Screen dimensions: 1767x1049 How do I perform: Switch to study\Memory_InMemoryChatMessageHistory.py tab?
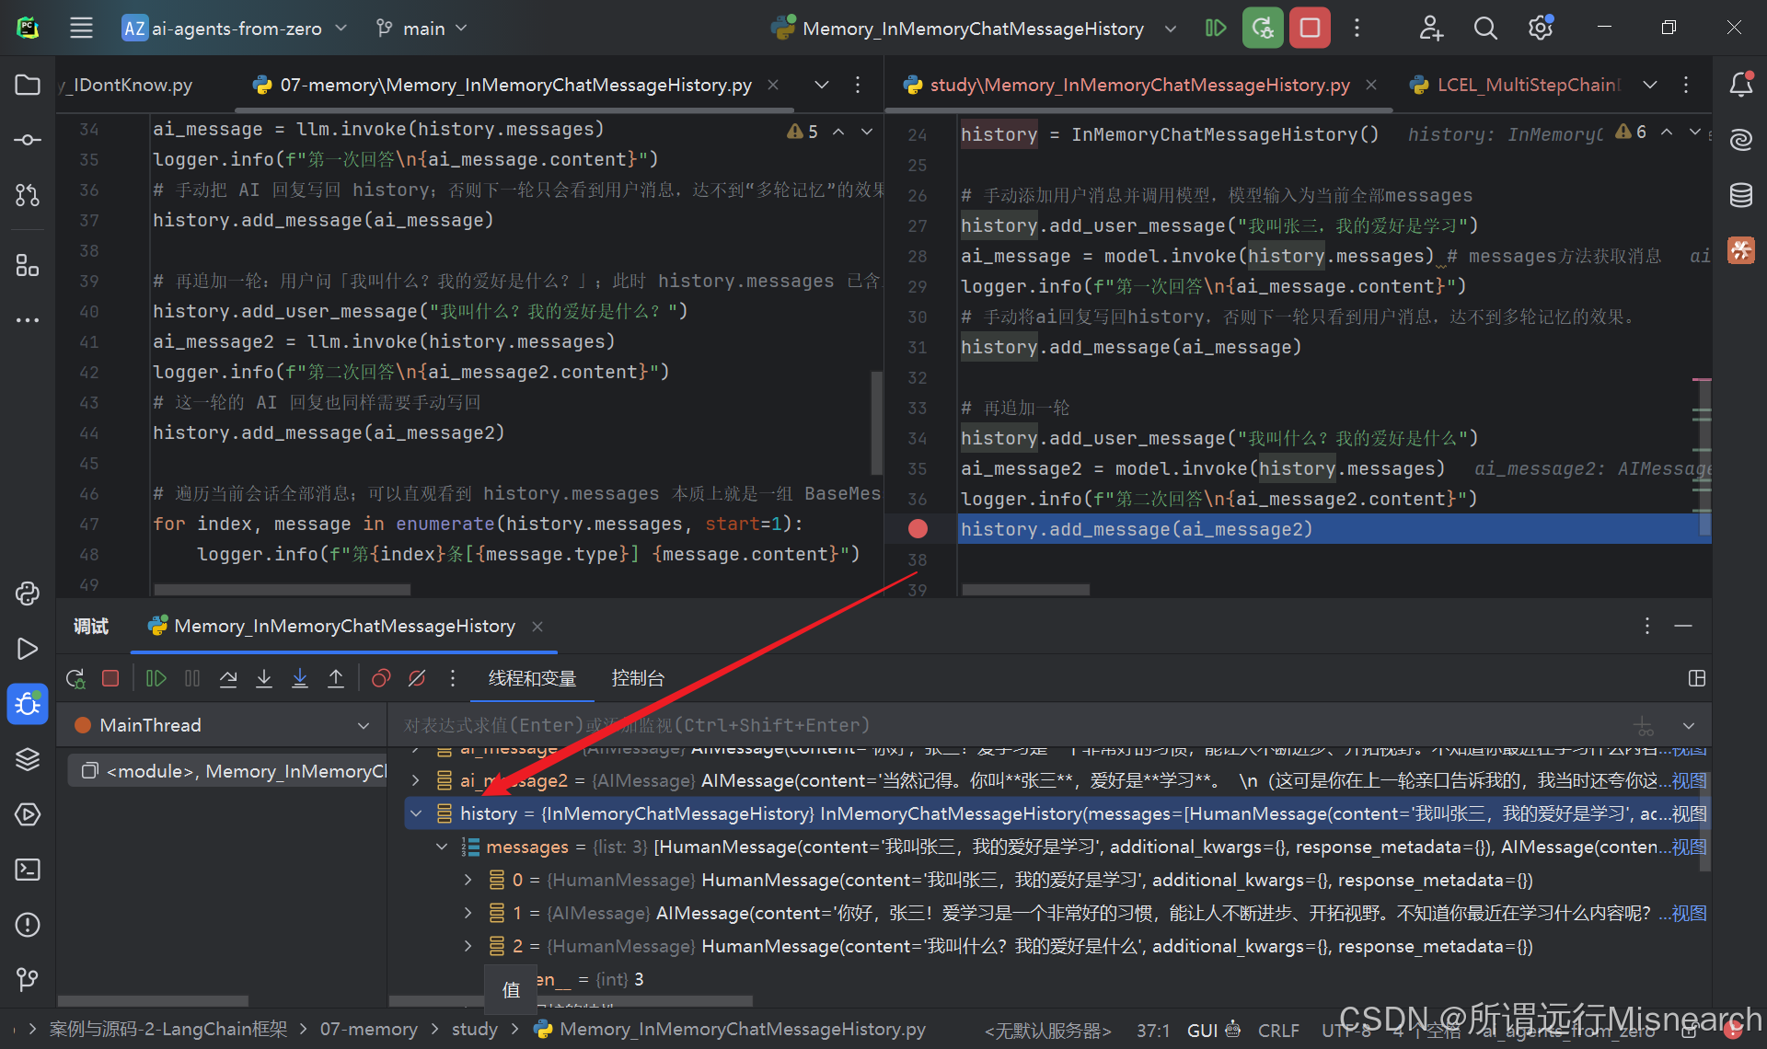[1139, 85]
